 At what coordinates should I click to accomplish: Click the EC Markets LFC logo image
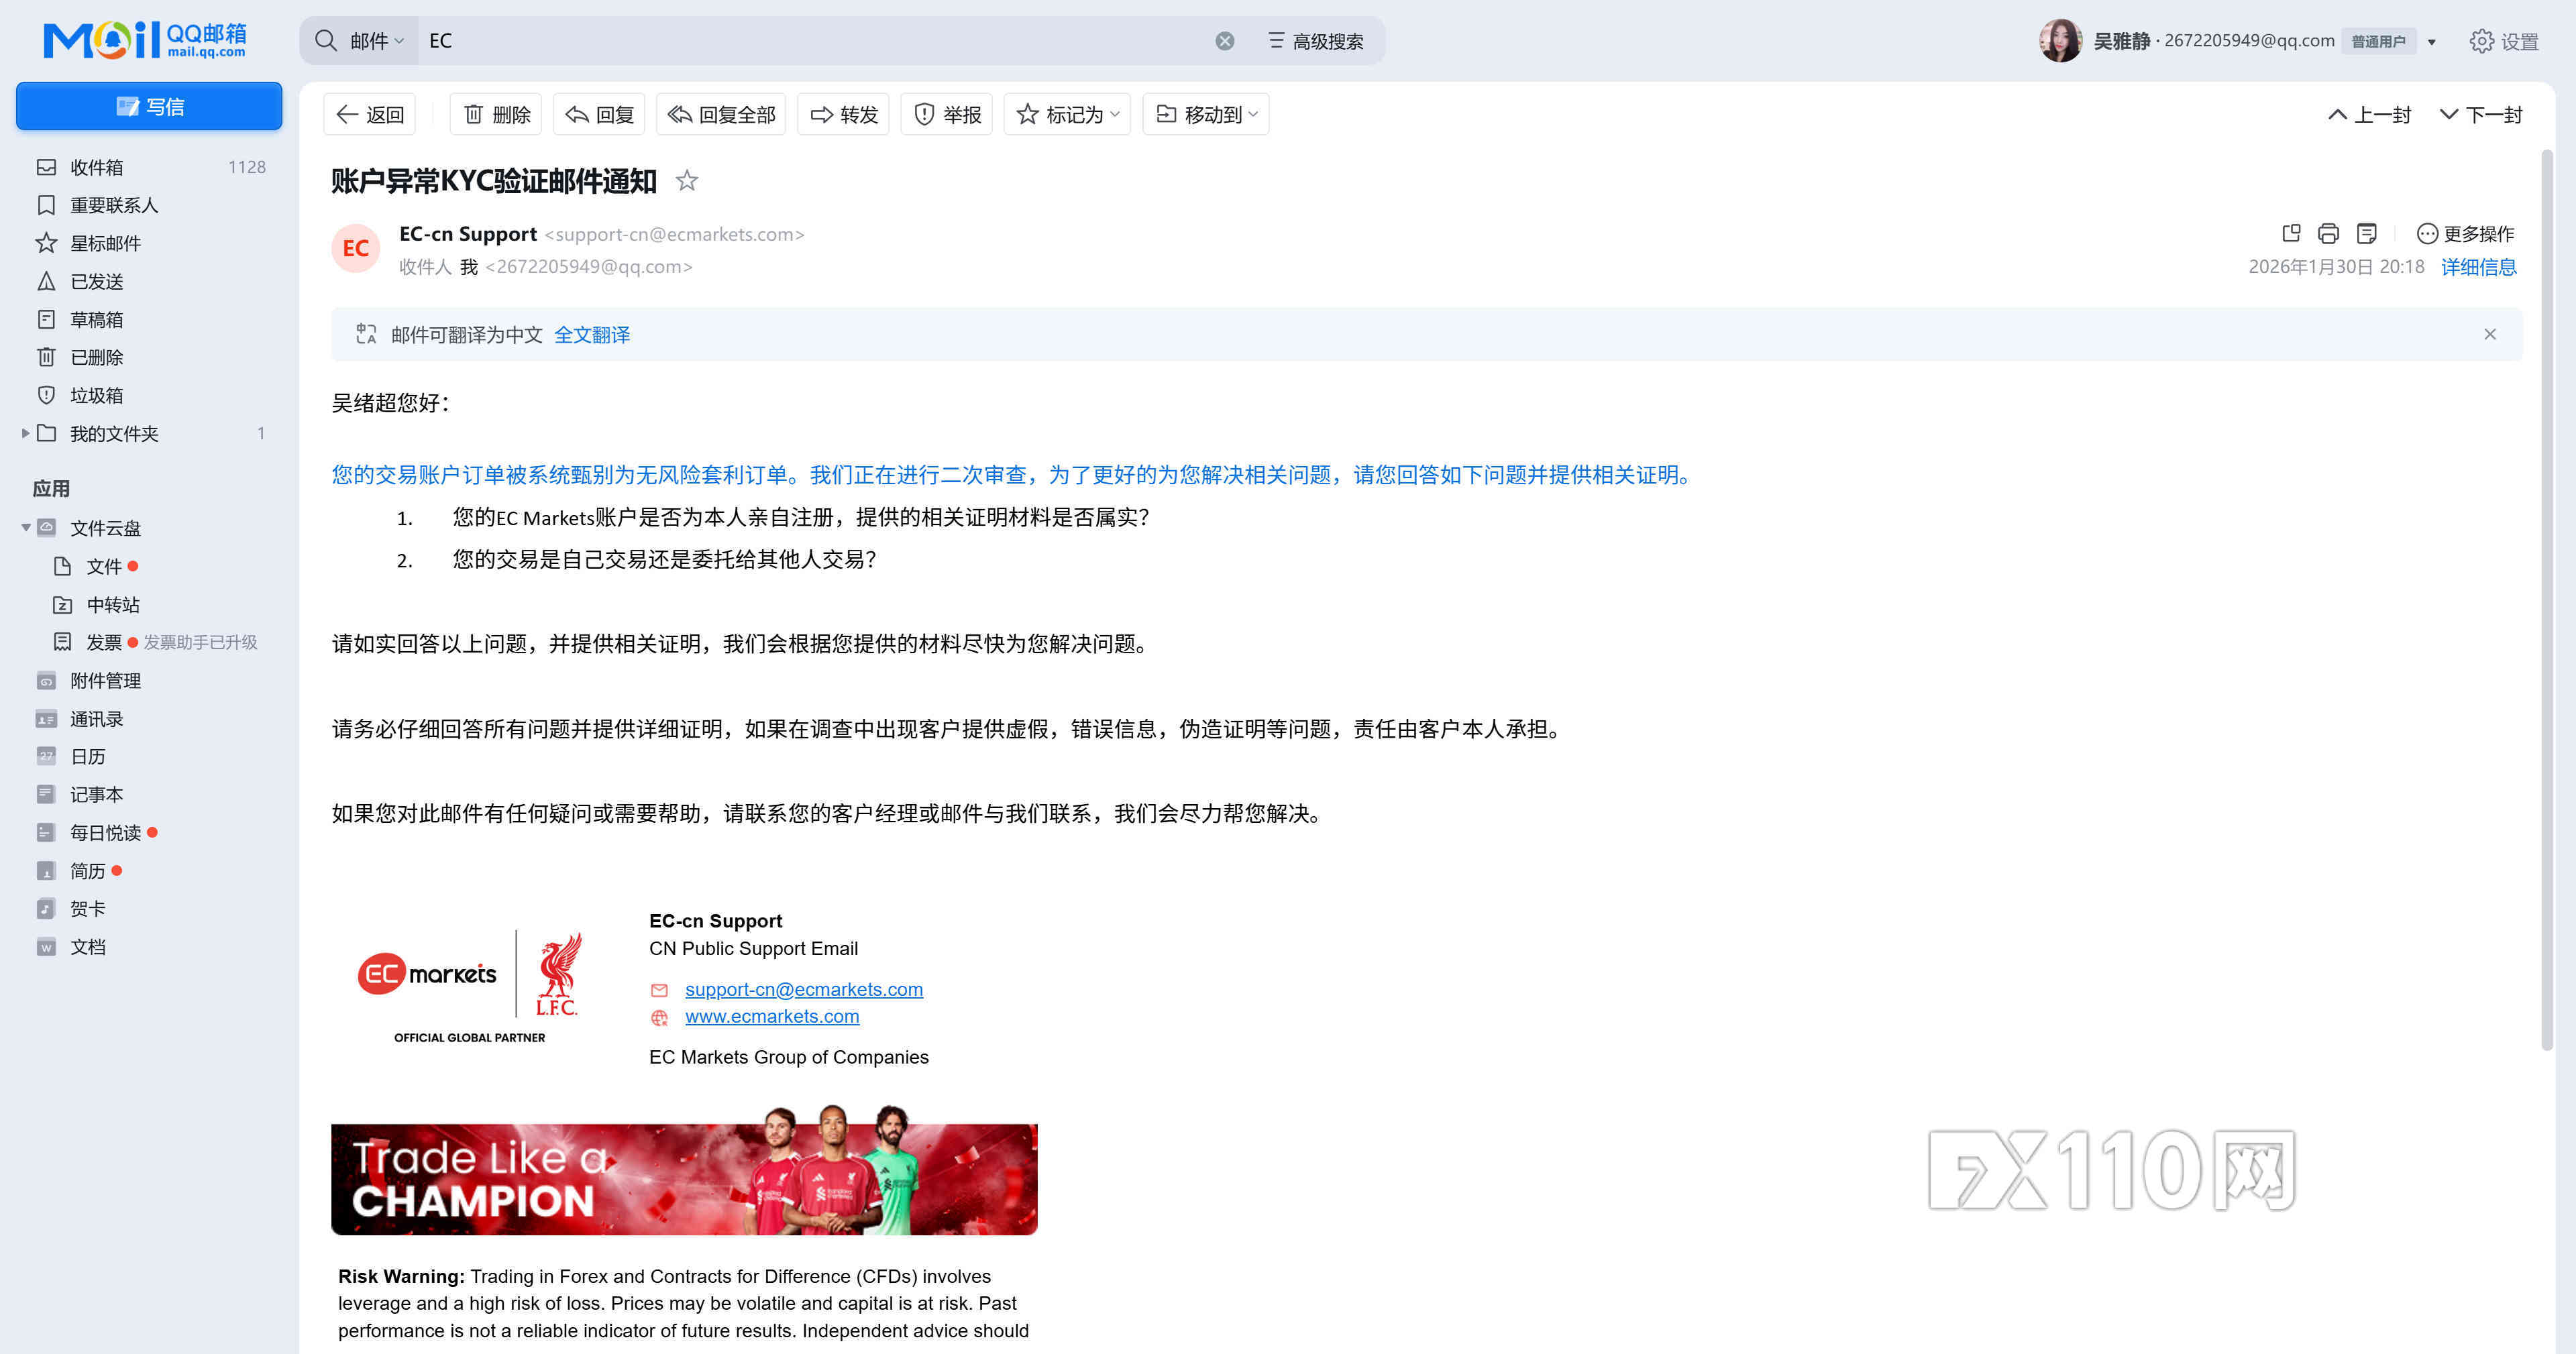(469, 987)
